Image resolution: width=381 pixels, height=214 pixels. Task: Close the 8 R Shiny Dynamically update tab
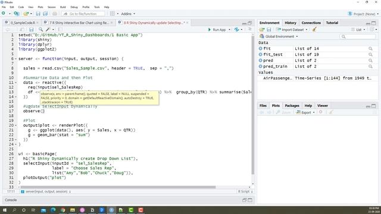(x=187, y=23)
